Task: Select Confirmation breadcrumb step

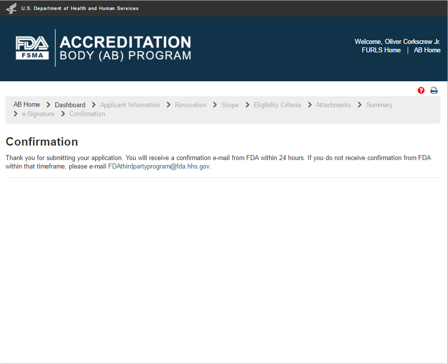Action: (87, 114)
